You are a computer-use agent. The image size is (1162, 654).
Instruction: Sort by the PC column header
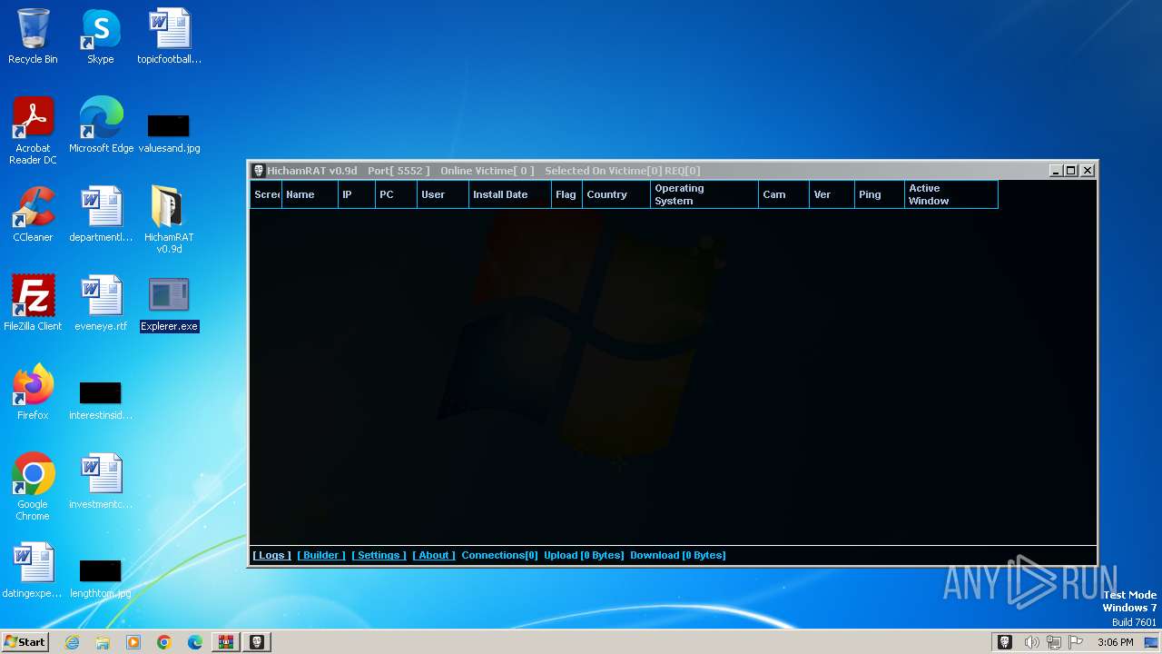(x=397, y=194)
